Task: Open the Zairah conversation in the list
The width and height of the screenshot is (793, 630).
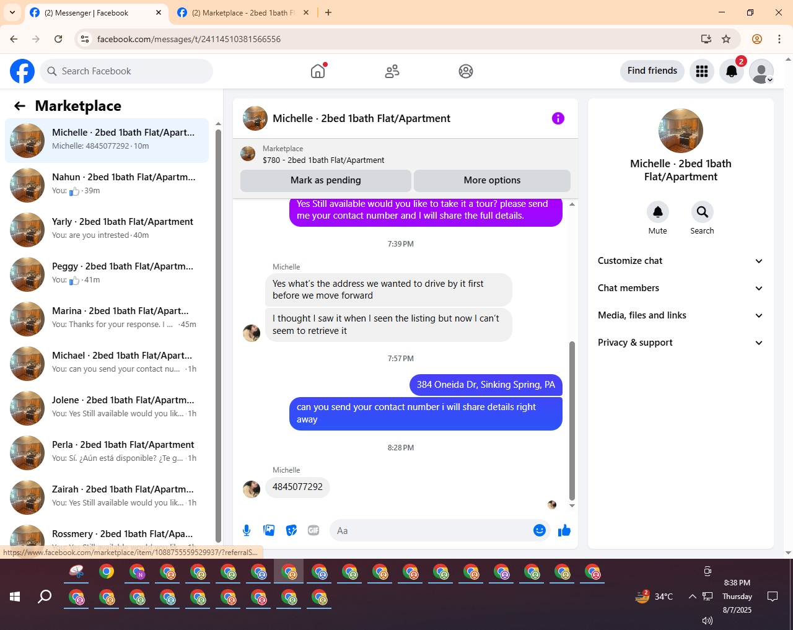Action: point(107,497)
